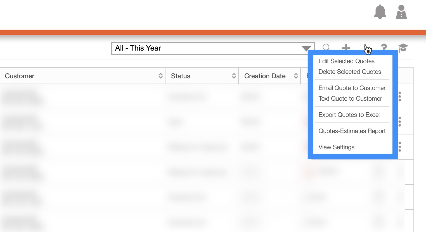
Task: Choose Delete Selected Quotes
Action: pos(350,72)
